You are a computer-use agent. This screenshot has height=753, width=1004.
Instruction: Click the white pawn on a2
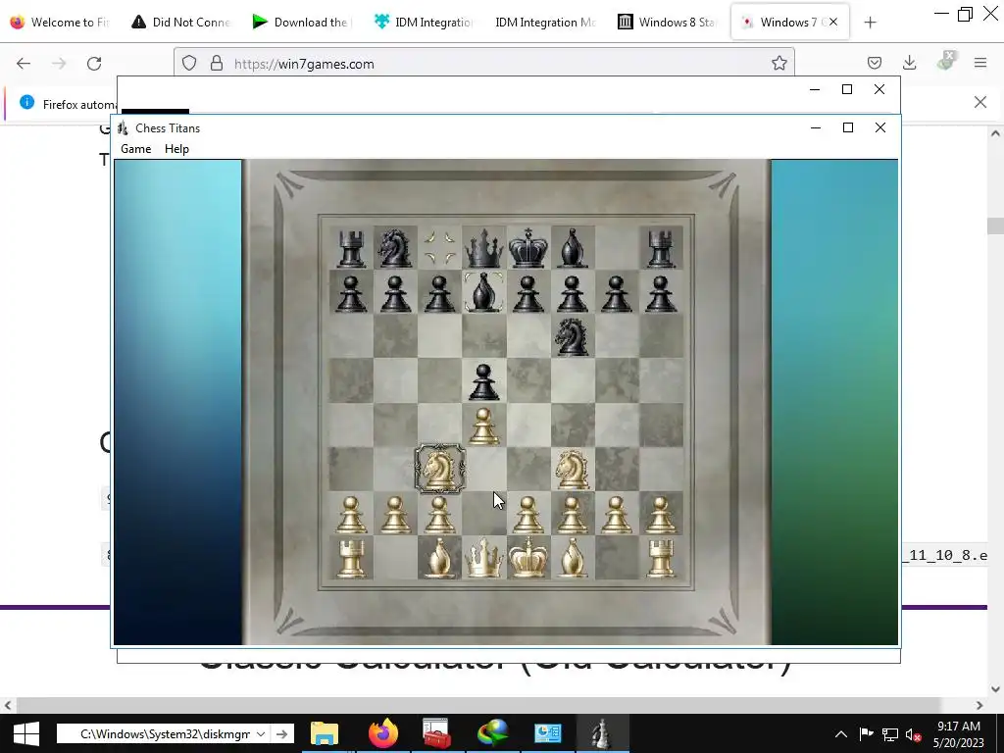click(x=351, y=514)
